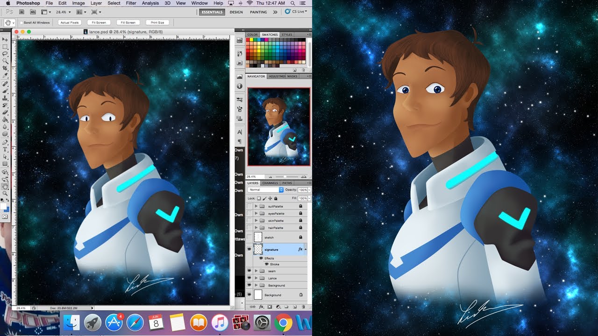Screen dimensions: 598x336
Task: Select the Crop tool
Action: [x=5, y=68]
